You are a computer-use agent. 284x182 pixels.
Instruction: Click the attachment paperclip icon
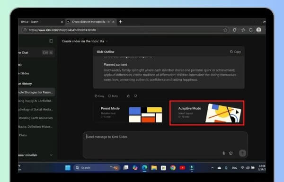click(x=224, y=153)
